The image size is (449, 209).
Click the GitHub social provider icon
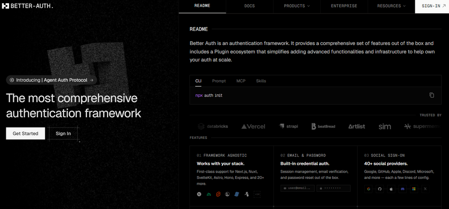pyautogui.click(x=380, y=189)
